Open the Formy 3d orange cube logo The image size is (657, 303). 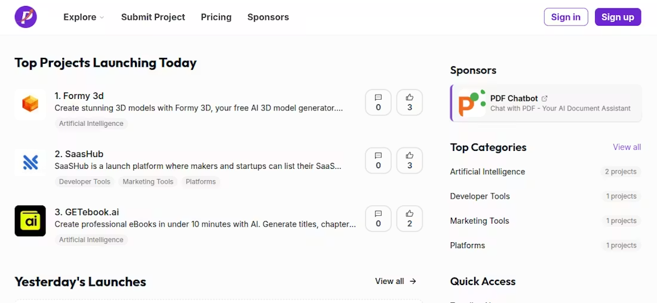30,104
